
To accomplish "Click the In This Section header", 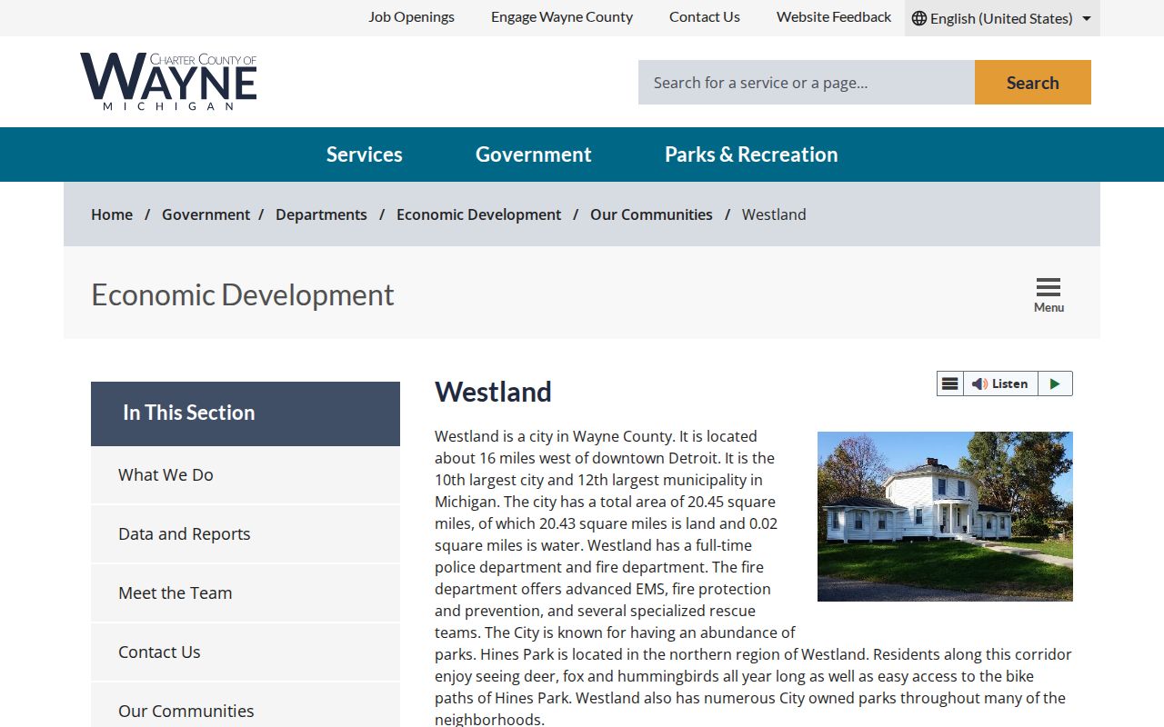I will 246,413.
